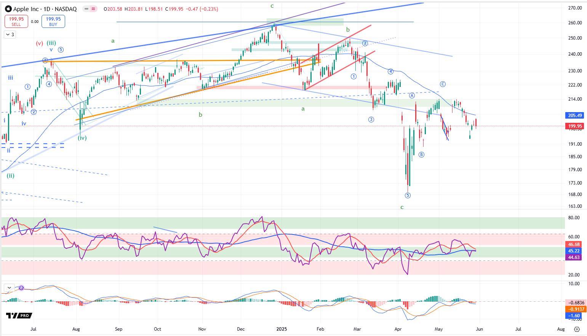Screen dimensions: 587x336
Task: Expand the collapsed indicators legend showing 3
Action: pyautogui.click(x=10, y=35)
